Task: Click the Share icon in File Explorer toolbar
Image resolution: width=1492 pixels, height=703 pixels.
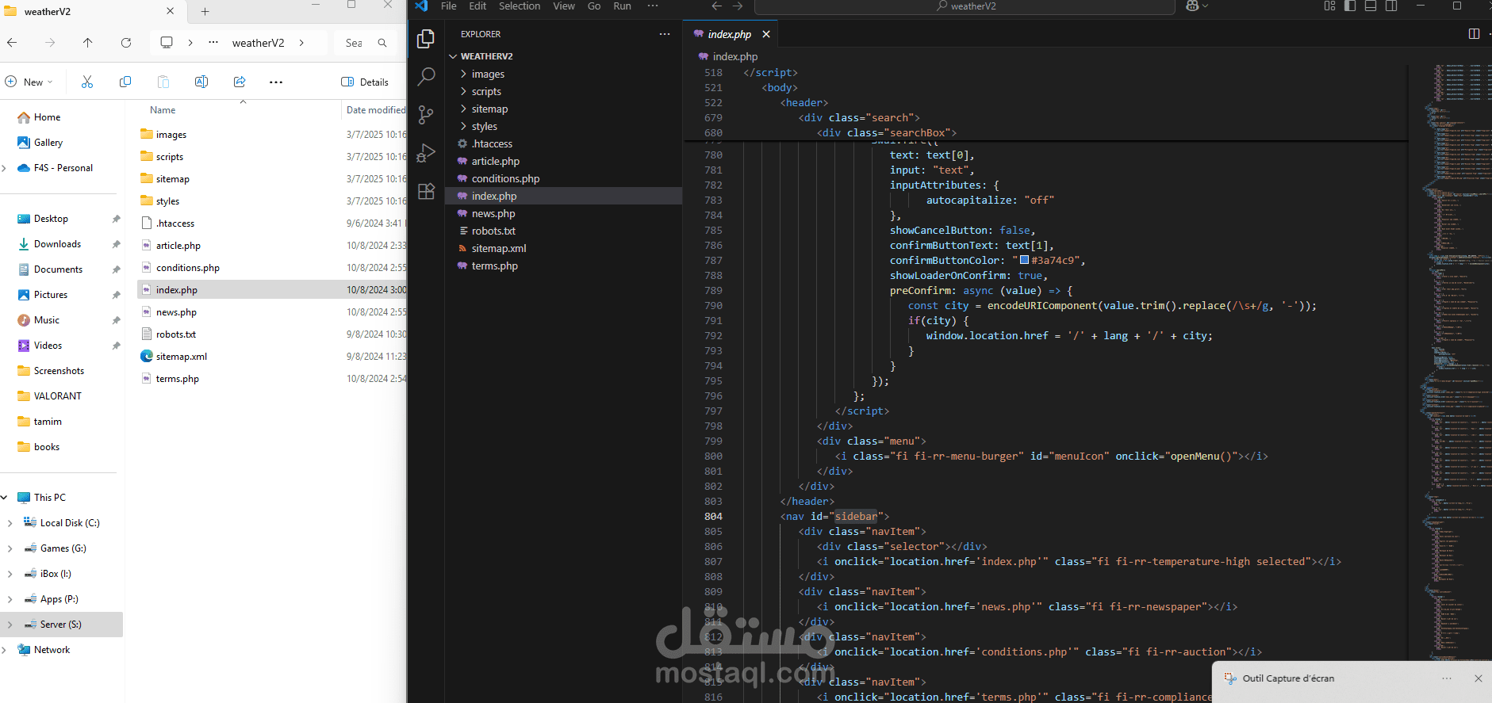Action: [240, 82]
